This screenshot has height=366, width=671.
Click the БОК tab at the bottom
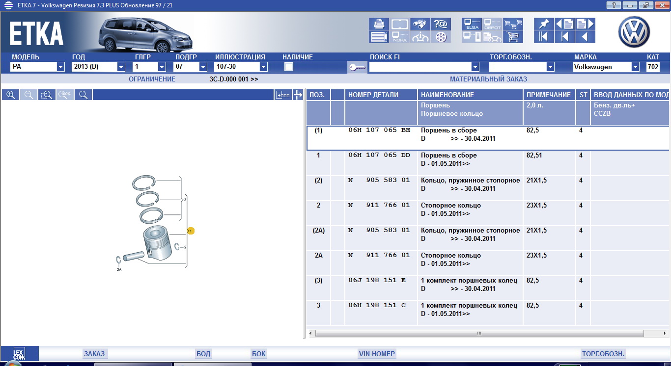click(x=259, y=354)
